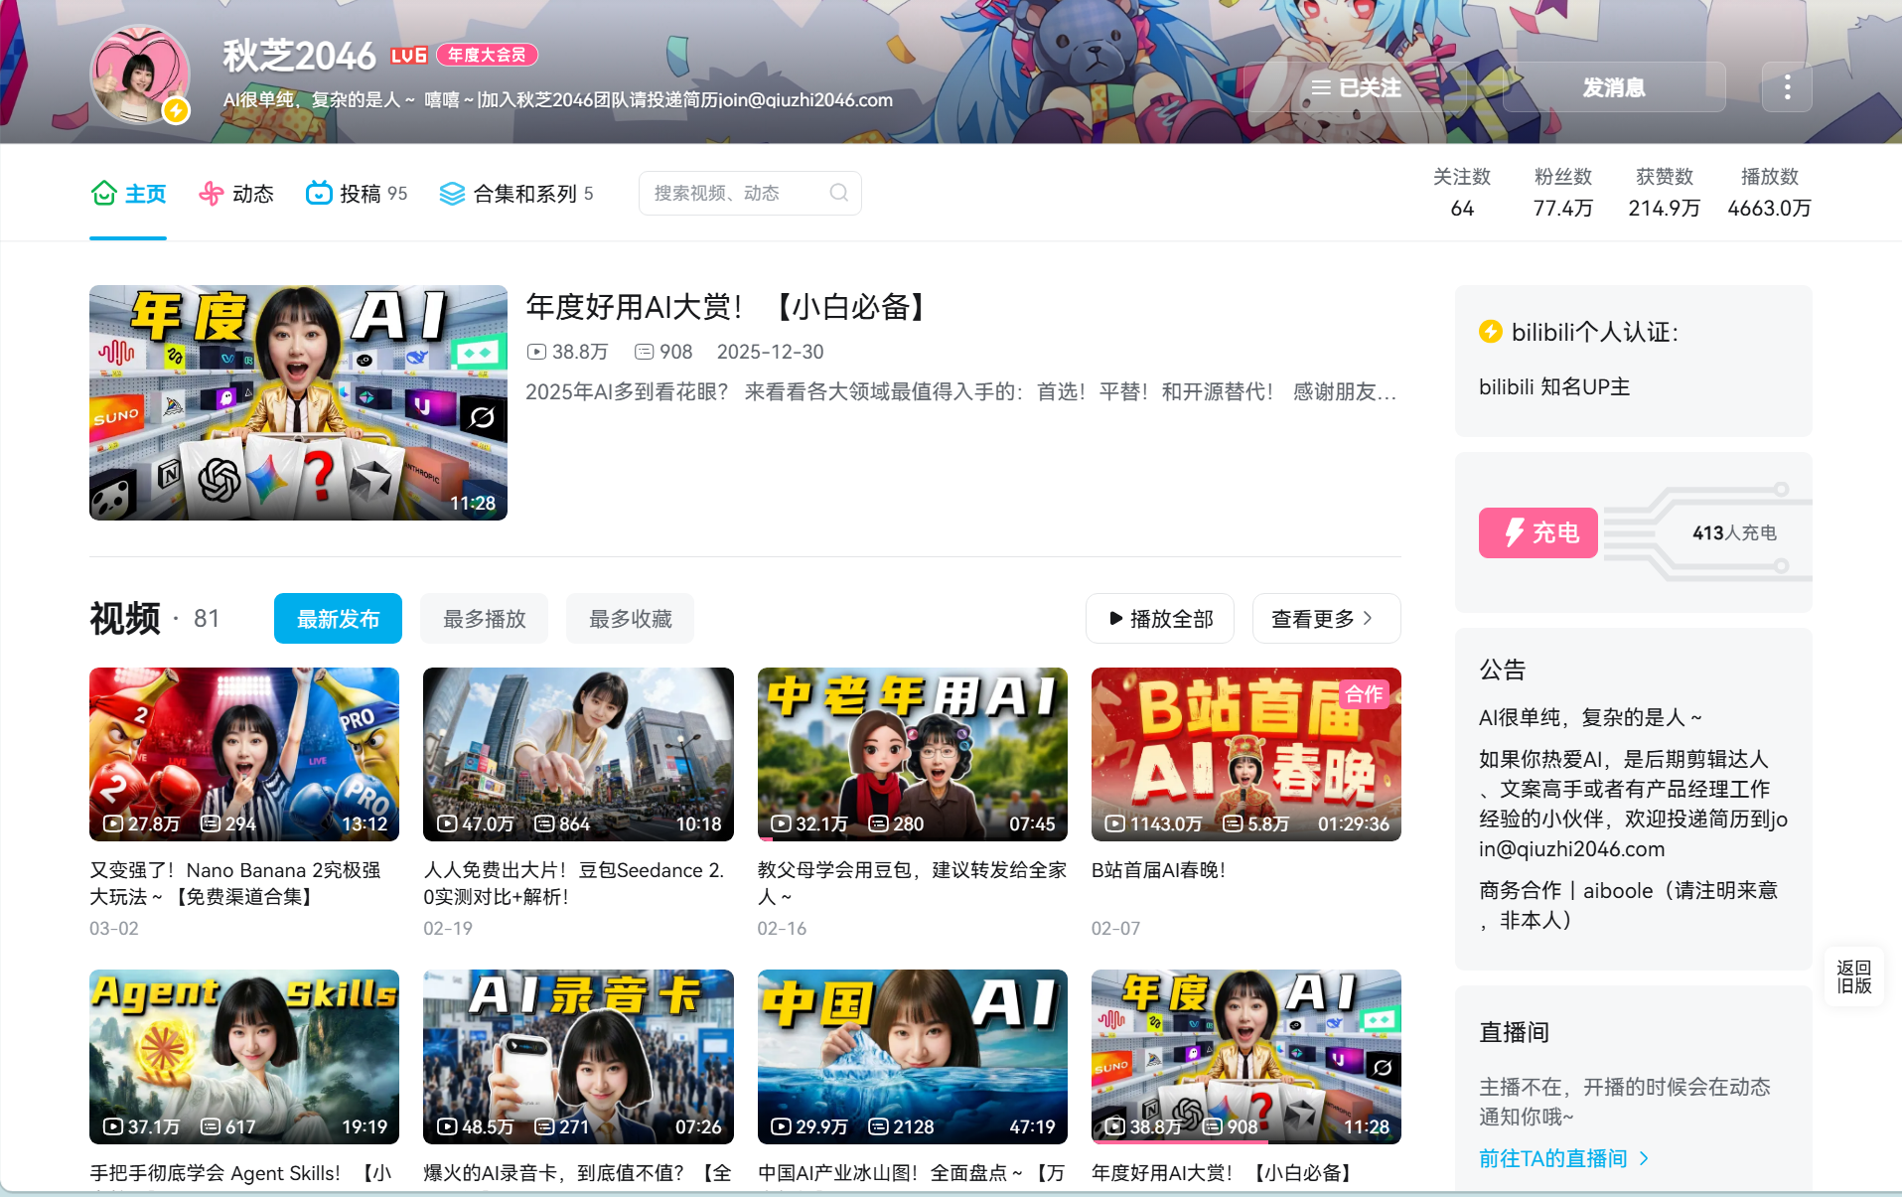Open the AI录音卡 video thumbnail

click(578, 1057)
